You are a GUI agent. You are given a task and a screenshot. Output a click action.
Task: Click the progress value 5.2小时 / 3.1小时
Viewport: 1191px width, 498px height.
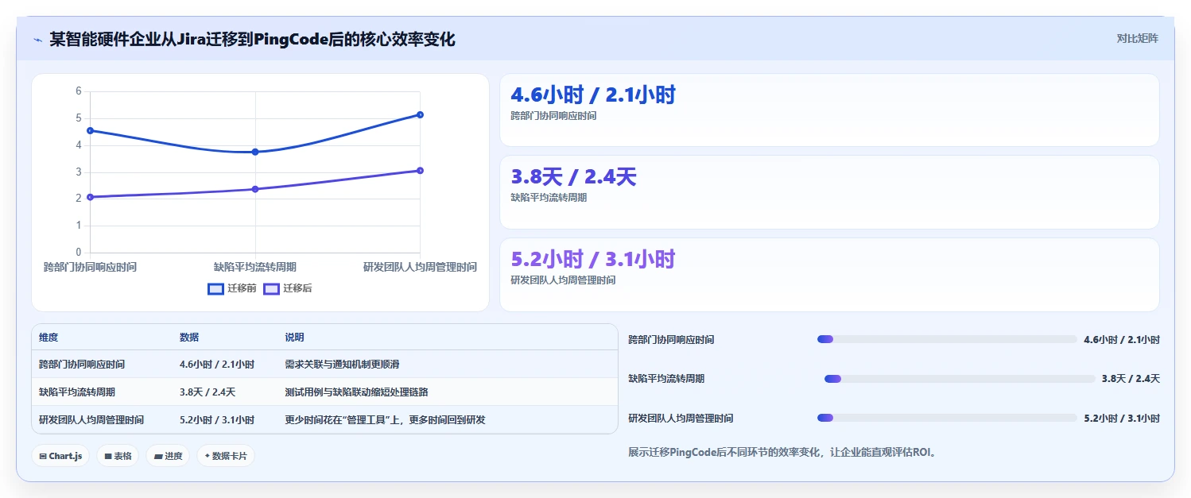1122,418
